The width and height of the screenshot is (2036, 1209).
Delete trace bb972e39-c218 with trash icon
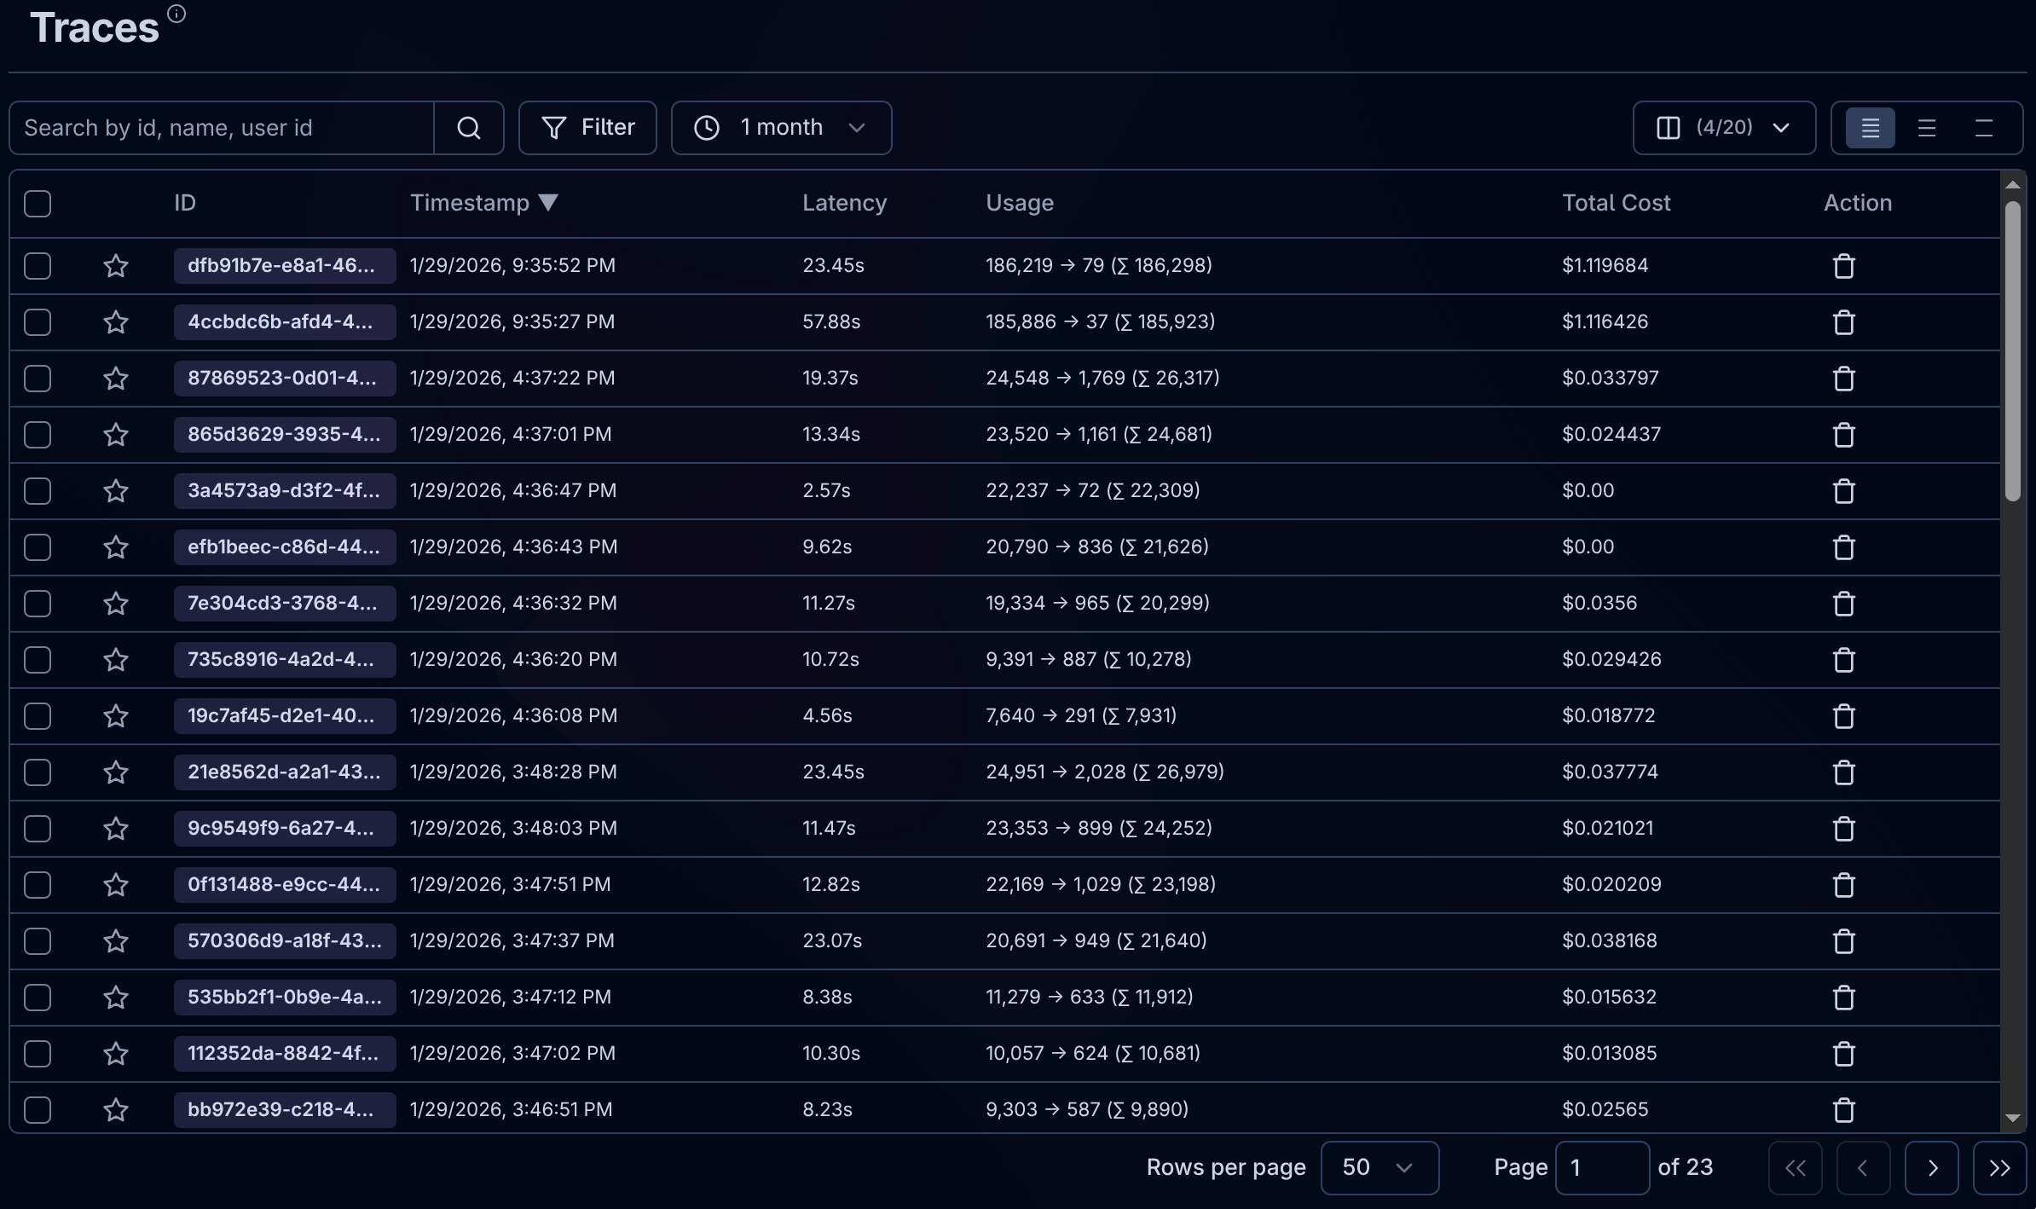1843,1110
